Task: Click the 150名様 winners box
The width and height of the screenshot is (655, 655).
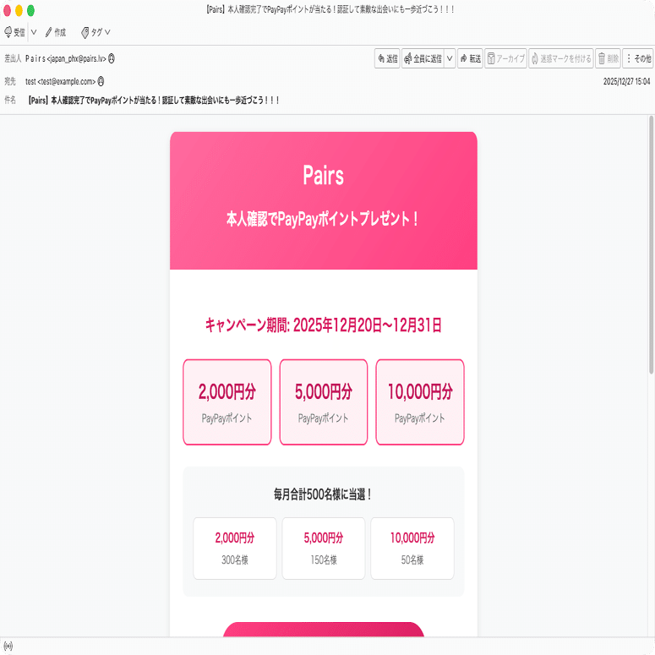Action: click(x=324, y=549)
